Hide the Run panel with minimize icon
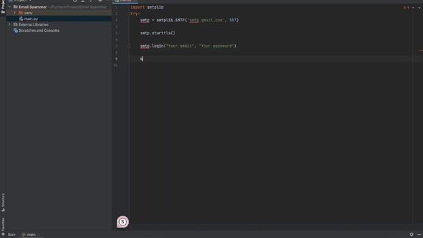423x238 pixels. coord(419,235)
